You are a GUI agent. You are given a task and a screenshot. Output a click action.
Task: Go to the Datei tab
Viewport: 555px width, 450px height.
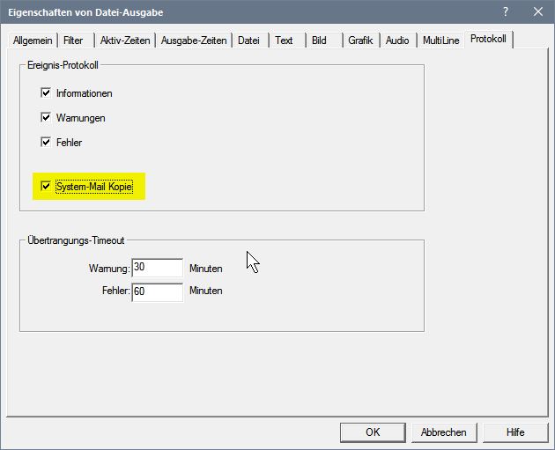coord(249,41)
